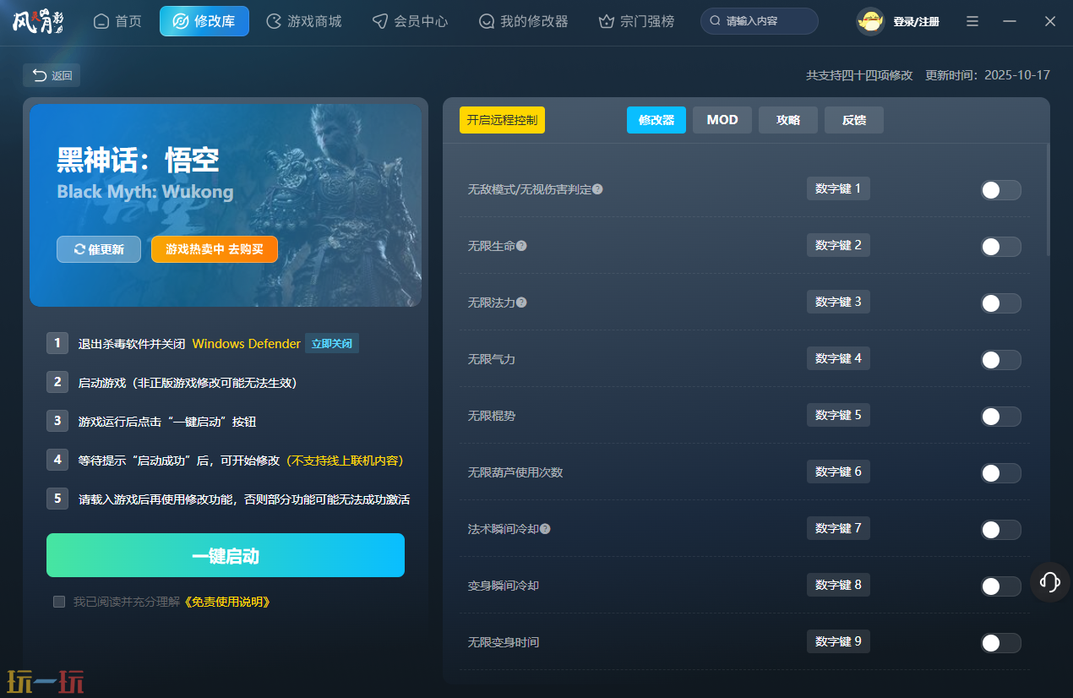Click the user avatar icon

(870, 21)
